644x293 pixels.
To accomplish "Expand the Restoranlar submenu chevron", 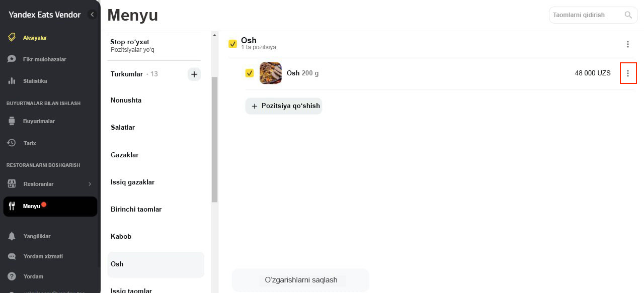I will (90, 184).
